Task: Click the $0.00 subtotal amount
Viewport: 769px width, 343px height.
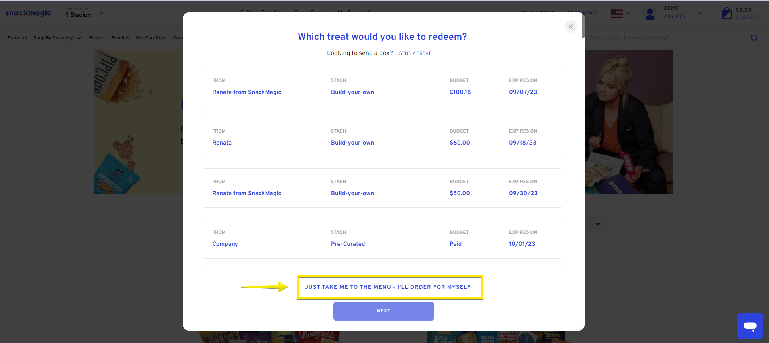Action: click(743, 10)
